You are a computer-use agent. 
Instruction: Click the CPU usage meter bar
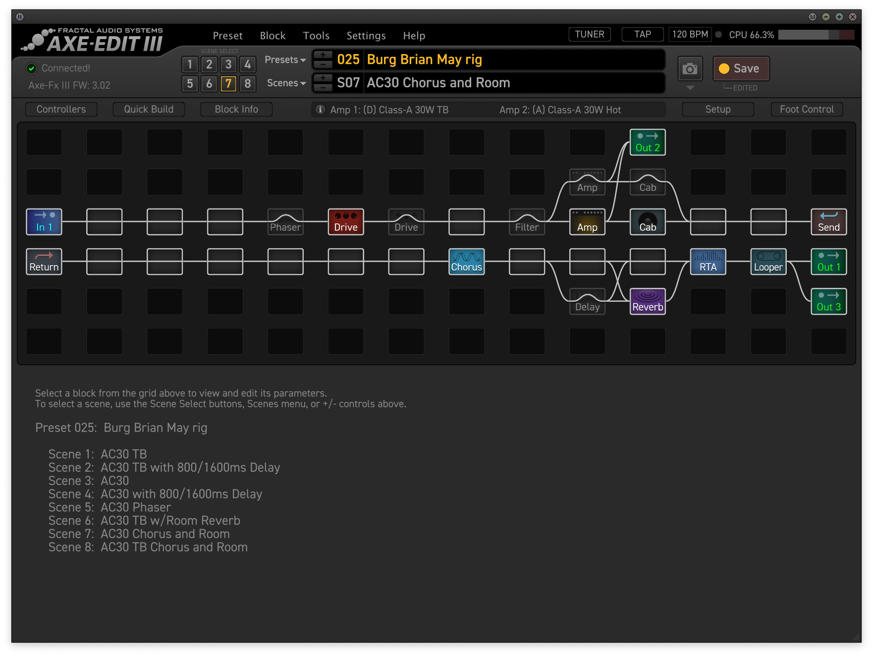click(816, 35)
